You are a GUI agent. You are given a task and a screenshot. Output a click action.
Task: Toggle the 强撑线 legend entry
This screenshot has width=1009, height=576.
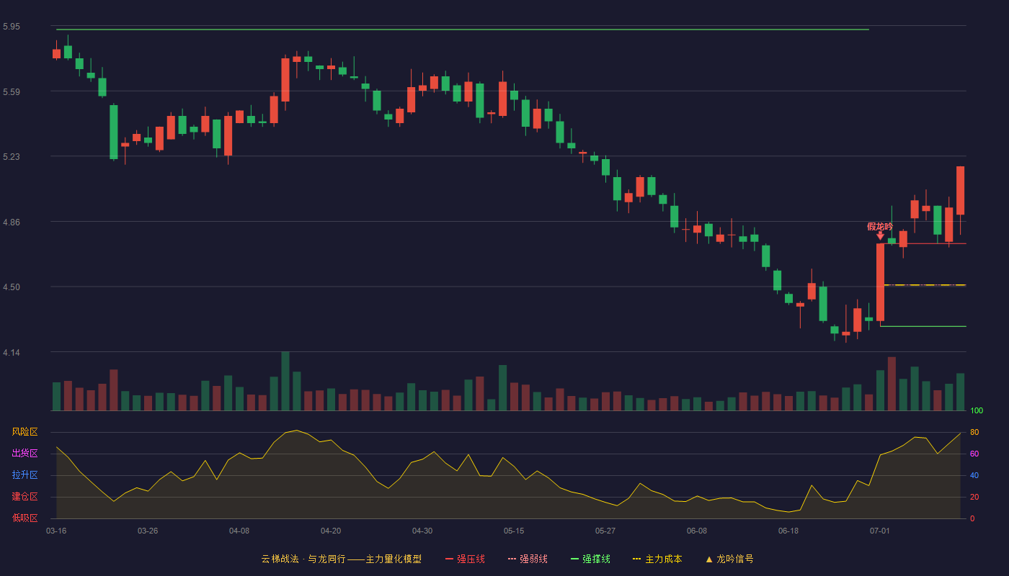pyautogui.click(x=590, y=559)
